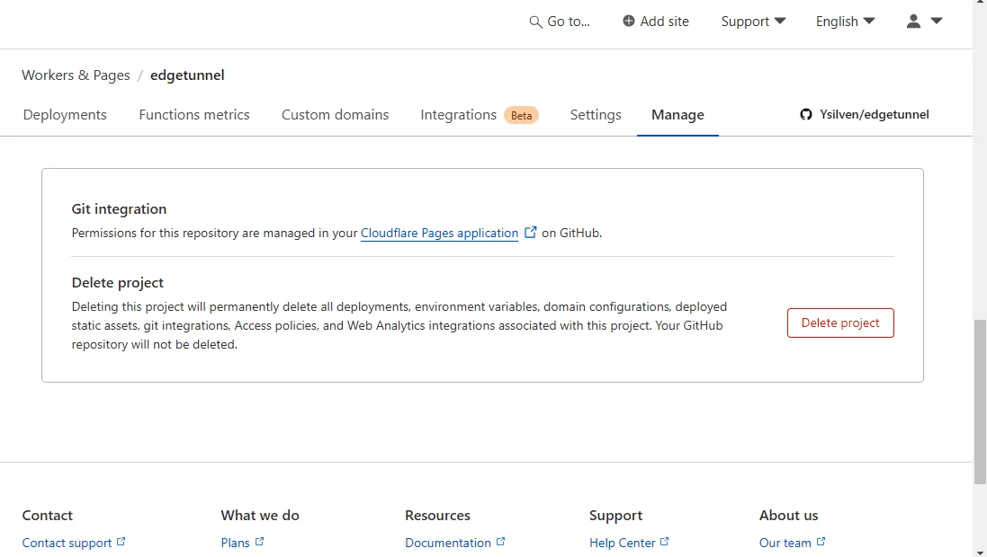The image size is (987, 557).
Task: Click the vertical scrollbar thumb
Action: tap(980, 402)
